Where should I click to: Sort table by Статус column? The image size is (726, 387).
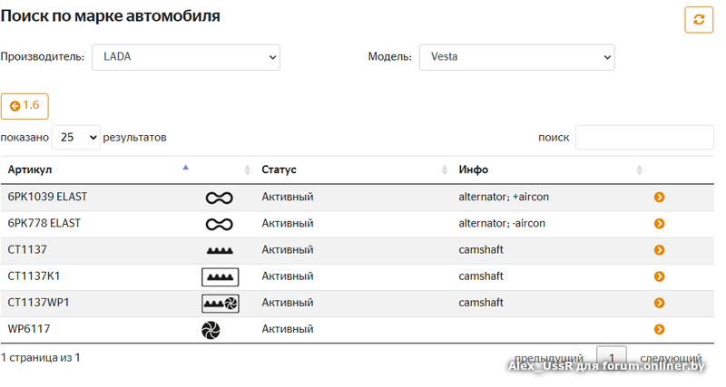[x=354, y=169]
